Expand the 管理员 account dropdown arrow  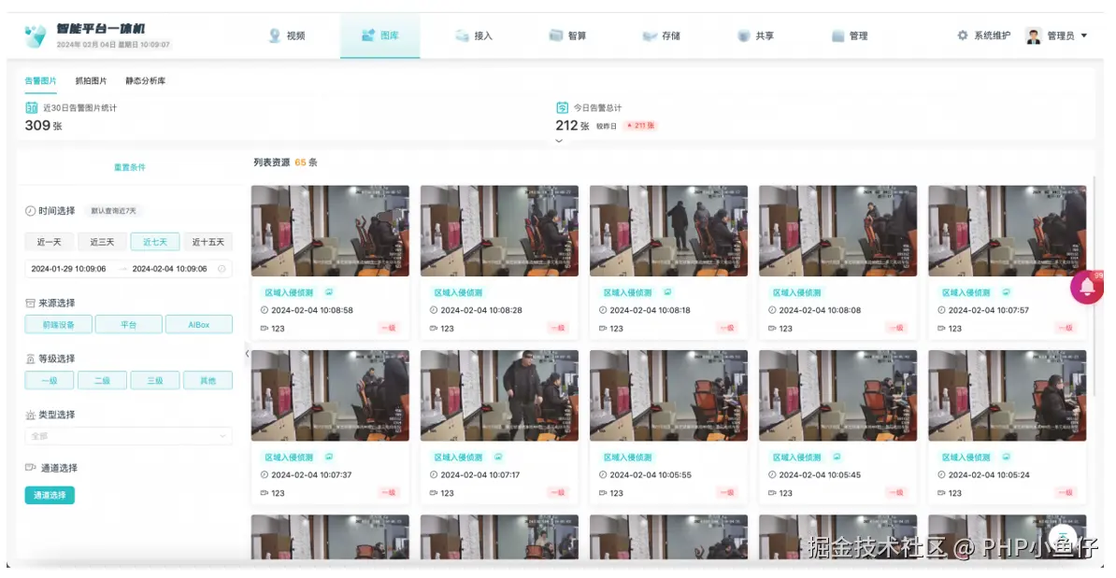pyautogui.click(x=1084, y=35)
